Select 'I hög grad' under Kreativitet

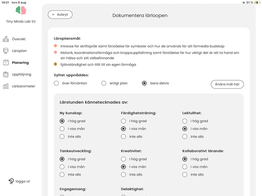coord(123,159)
